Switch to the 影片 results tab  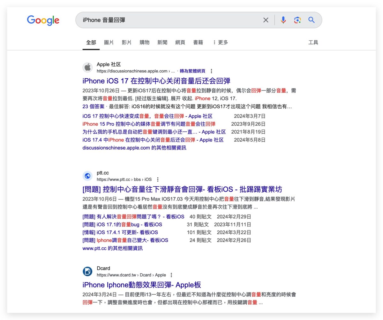coord(127,42)
